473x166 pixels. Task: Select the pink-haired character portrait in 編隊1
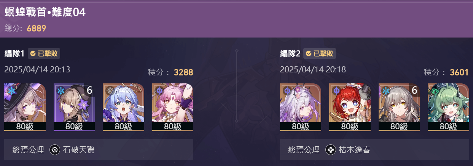(x=173, y=107)
